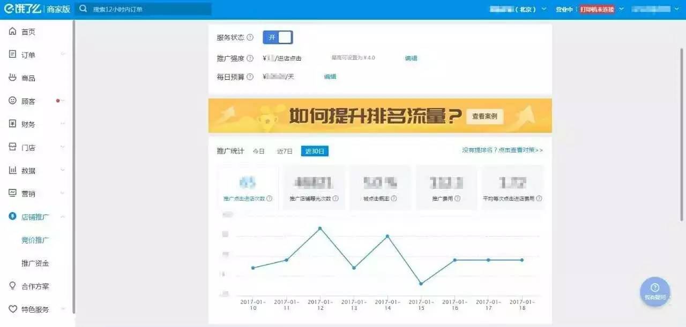The width and height of the screenshot is (686, 327).
Task: Click the search magnifier icon
Action: click(84, 9)
